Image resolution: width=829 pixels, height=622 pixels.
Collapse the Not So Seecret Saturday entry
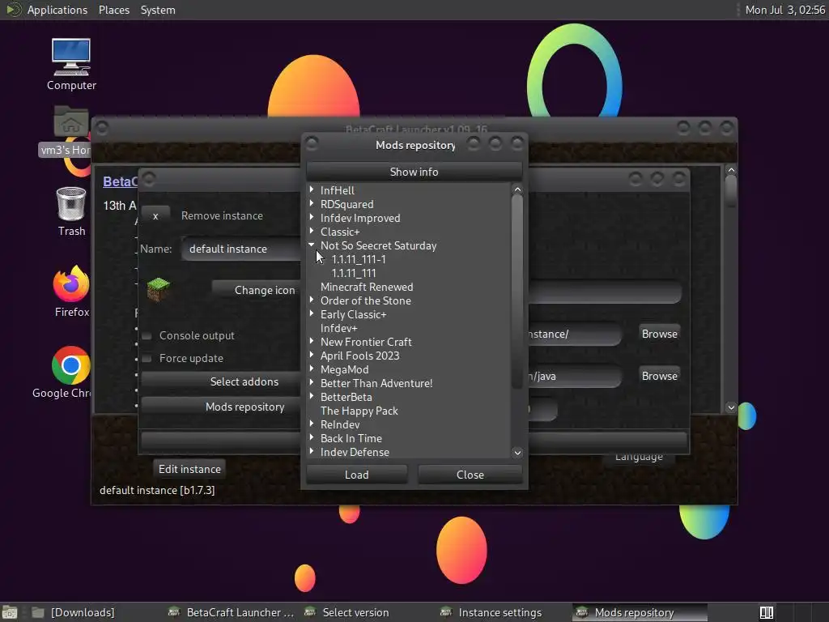pos(312,245)
